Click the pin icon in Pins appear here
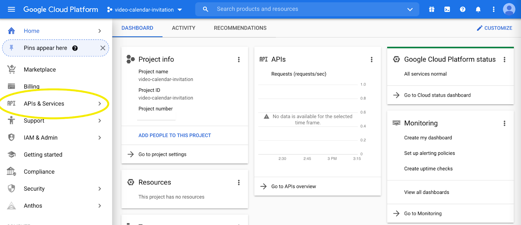 [x=11, y=48]
